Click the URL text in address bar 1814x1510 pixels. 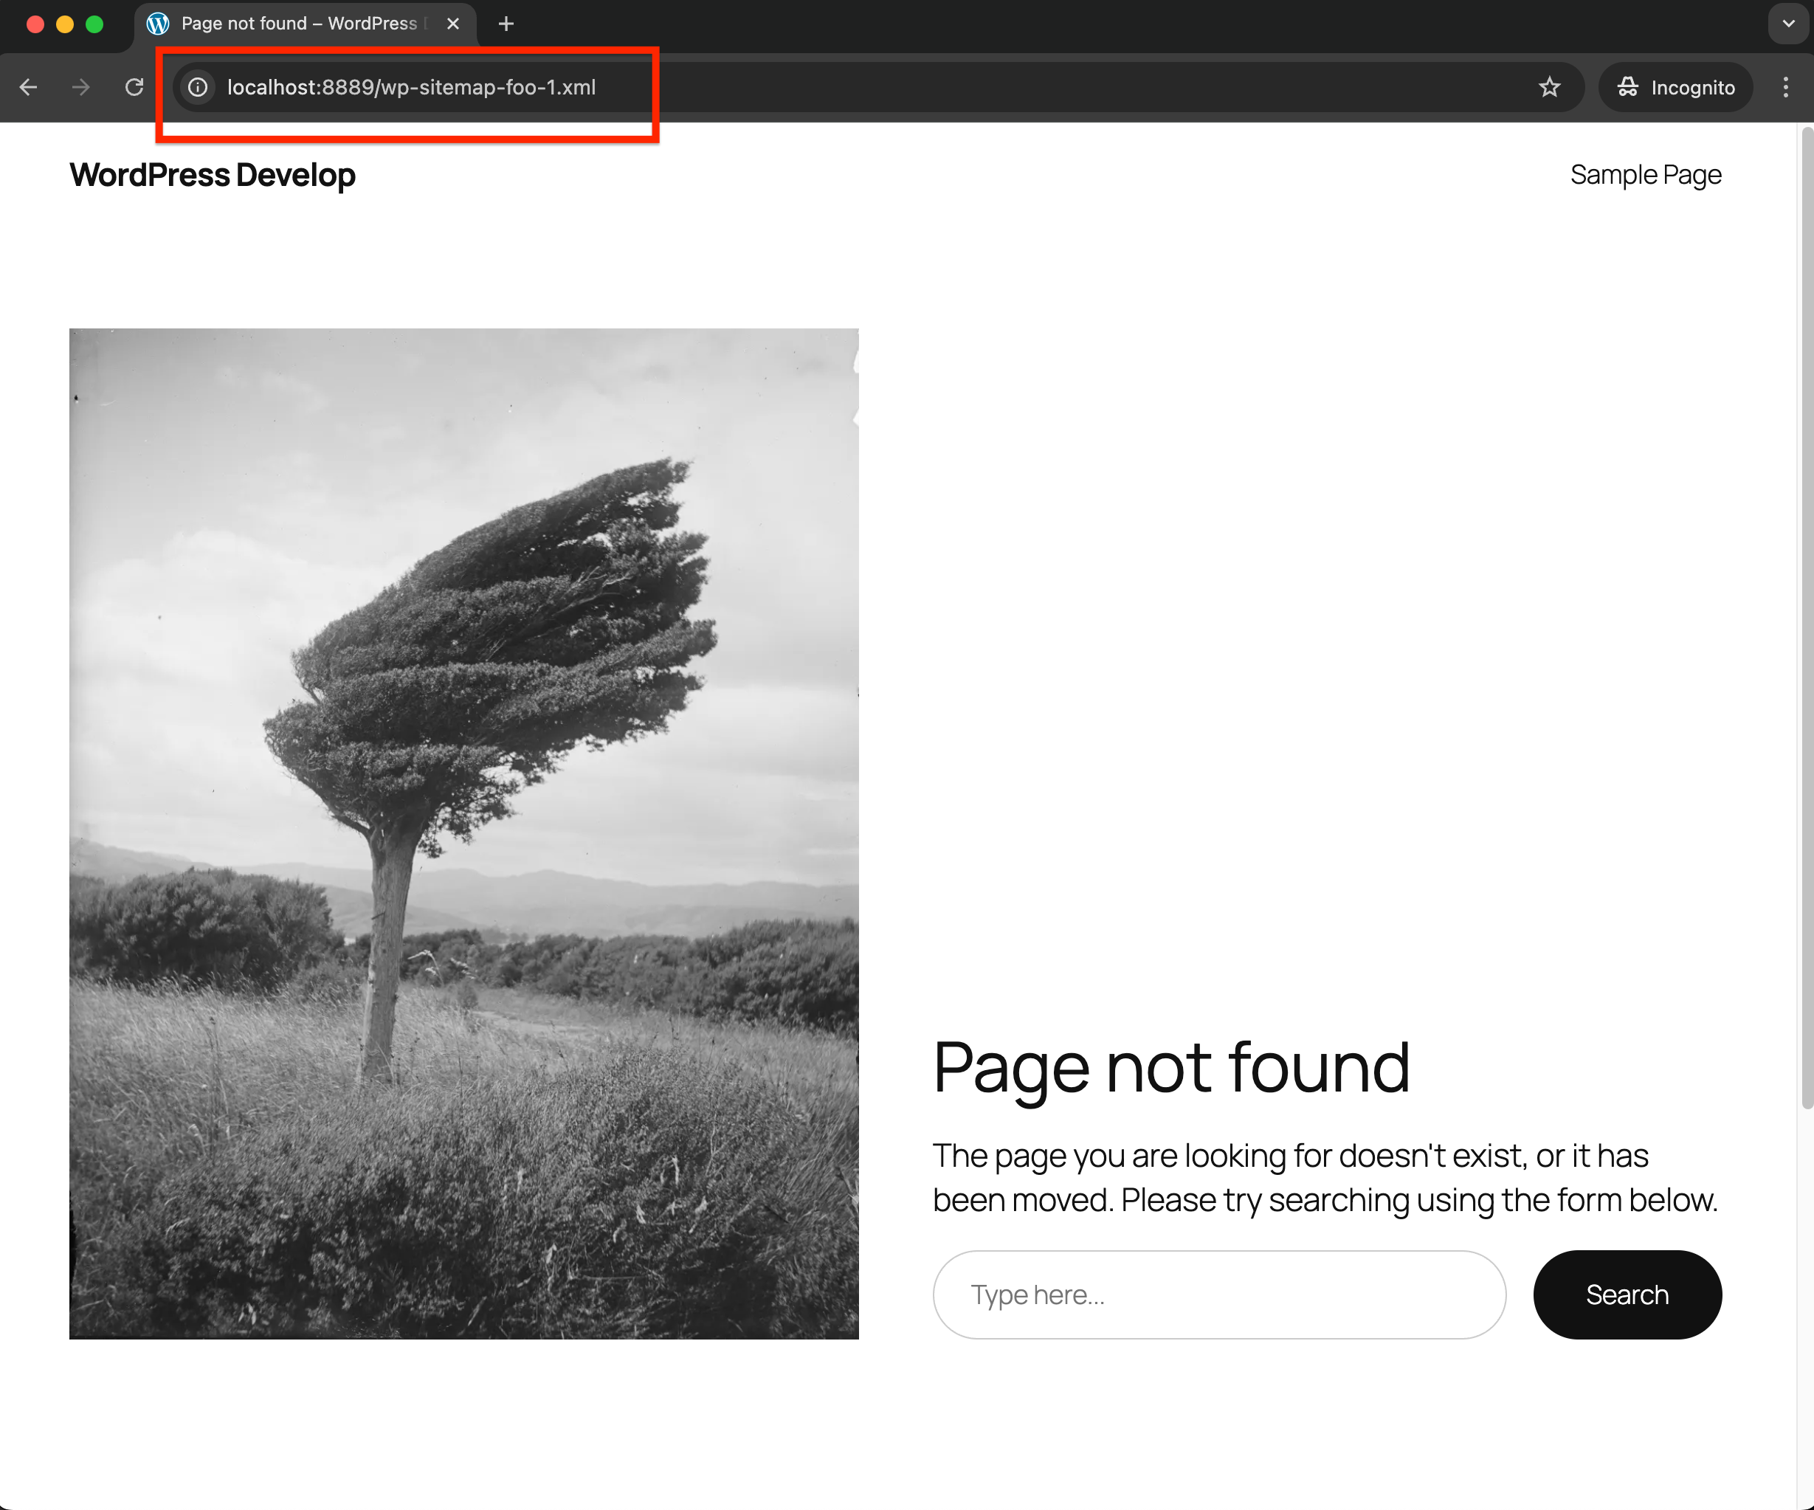(x=411, y=87)
